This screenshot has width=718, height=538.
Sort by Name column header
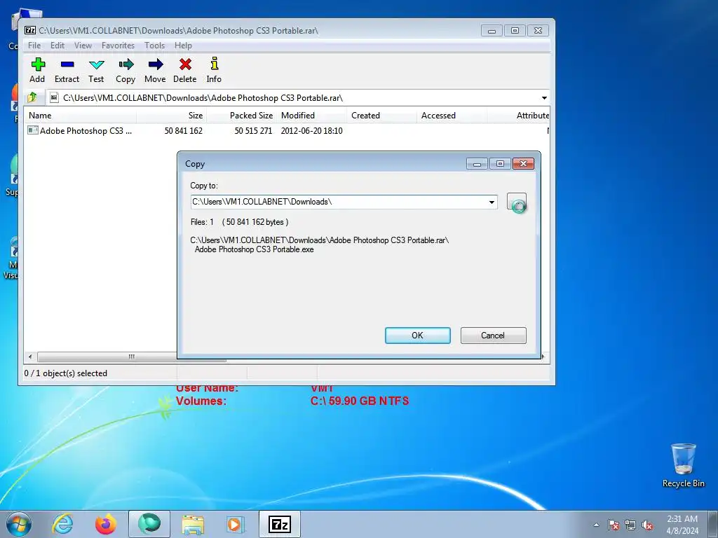80,116
